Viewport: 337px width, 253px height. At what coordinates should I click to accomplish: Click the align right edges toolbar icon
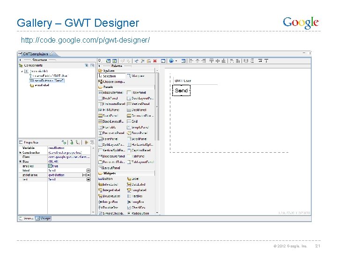pyautogui.click(x=203, y=61)
